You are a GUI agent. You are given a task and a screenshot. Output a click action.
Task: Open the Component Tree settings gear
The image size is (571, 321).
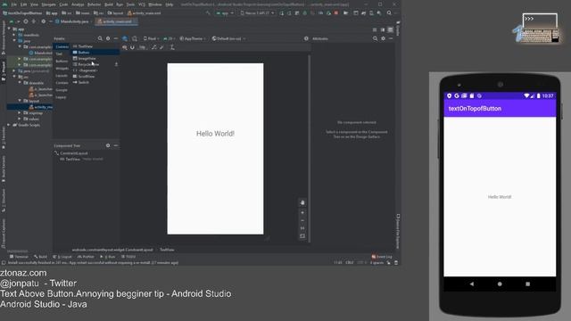click(x=108, y=145)
